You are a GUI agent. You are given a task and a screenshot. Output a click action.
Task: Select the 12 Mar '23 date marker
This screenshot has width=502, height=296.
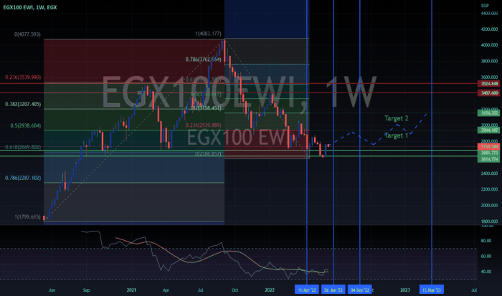[x=432, y=290]
